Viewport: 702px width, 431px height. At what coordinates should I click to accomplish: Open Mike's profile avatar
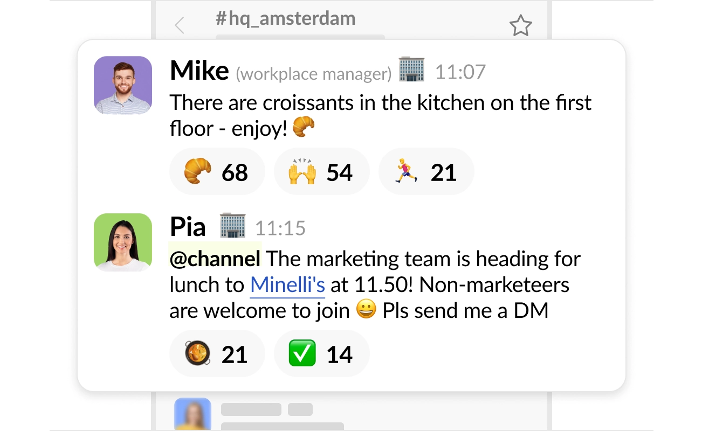point(123,85)
